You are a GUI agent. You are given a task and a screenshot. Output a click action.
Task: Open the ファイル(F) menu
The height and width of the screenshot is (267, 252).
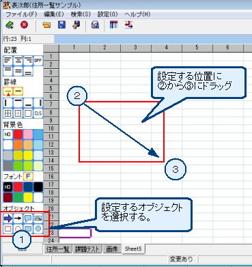pyautogui.click(x=21, y=14)
